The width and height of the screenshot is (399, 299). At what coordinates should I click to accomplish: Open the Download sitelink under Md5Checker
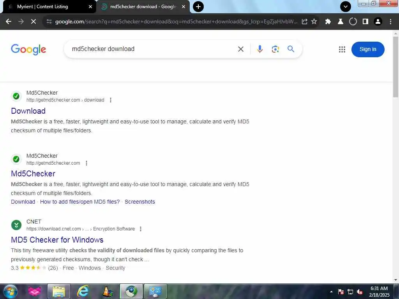click(x=23, y=202)
